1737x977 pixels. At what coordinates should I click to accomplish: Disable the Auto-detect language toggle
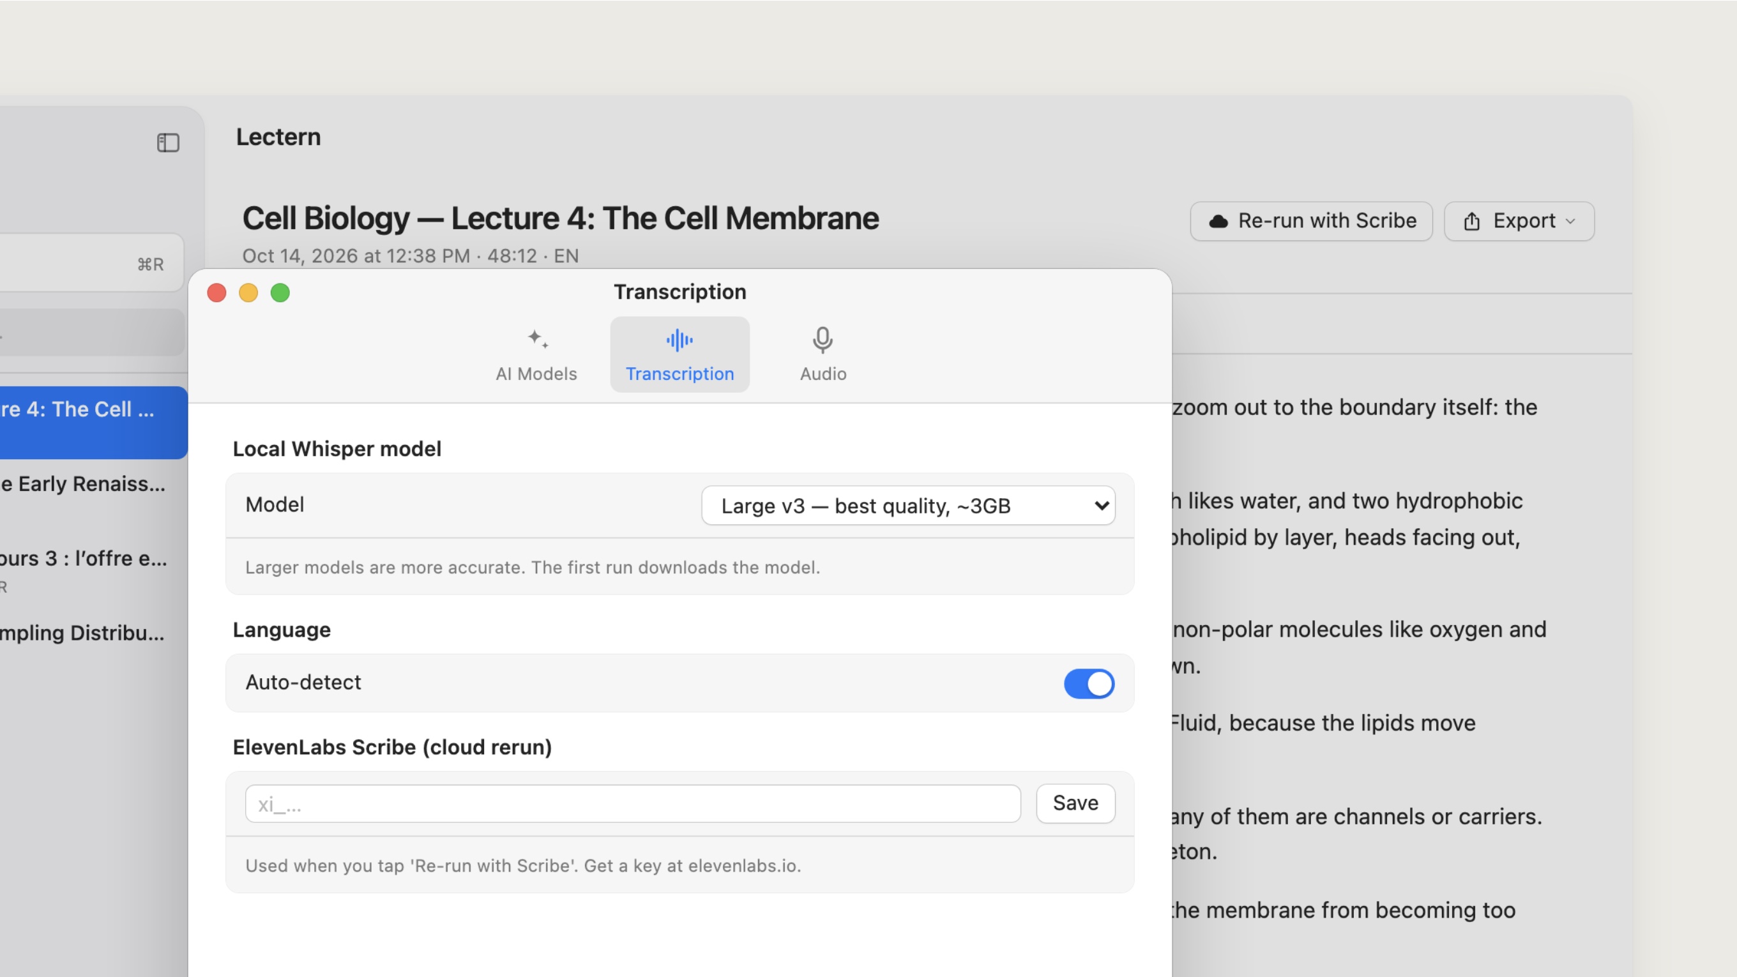[x=1089, y=683]
